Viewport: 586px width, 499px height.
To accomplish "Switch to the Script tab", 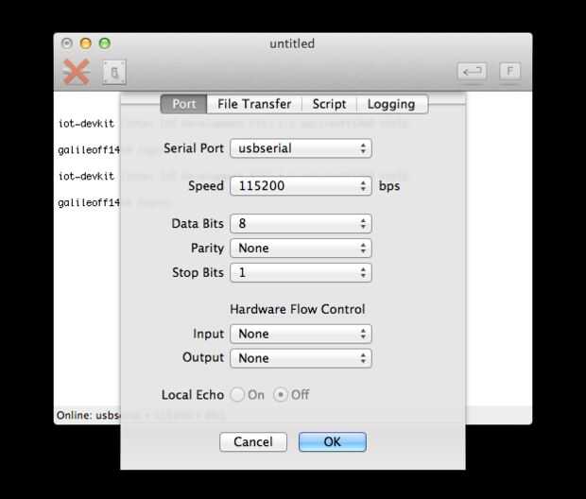I will (x=329, y=104).
